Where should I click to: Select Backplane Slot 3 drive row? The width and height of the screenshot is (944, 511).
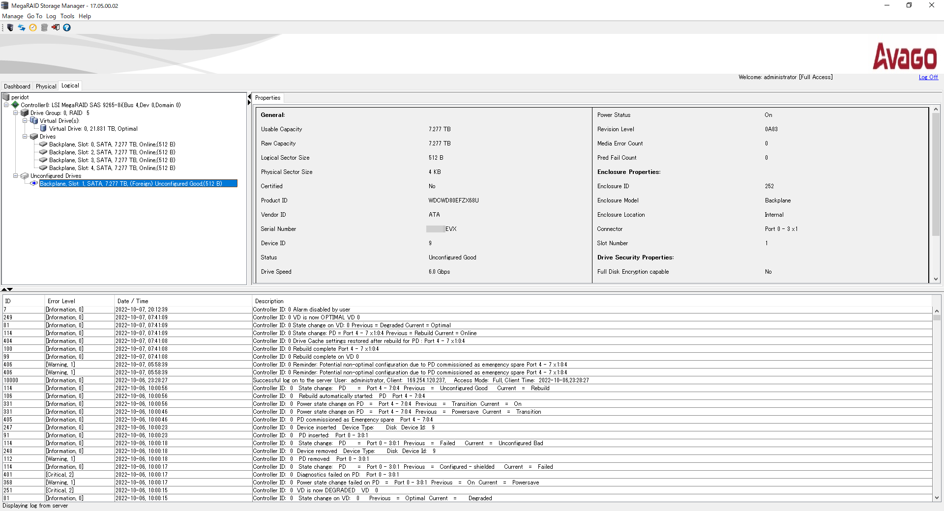(112, 160)
